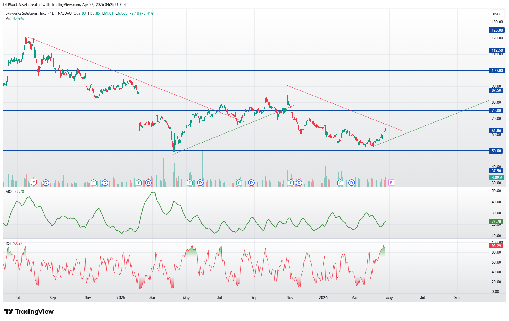Click the green earnings E marker just before Mar 2025

[x=139, y=183]
